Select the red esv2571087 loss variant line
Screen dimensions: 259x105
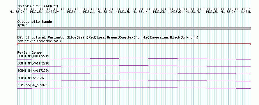[x=134, y=44]
